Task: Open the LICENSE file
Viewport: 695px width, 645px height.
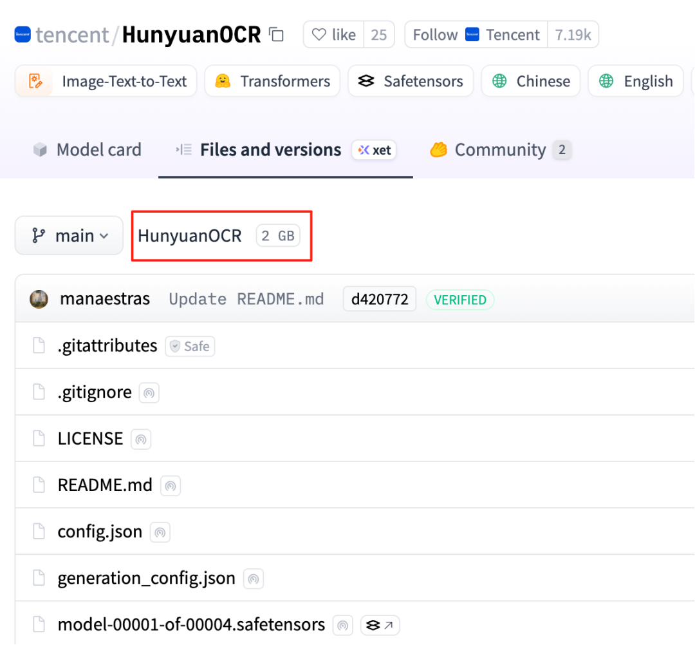Action: pos(90,438)
